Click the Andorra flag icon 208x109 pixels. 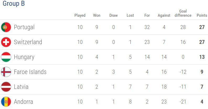click(6, 102)
